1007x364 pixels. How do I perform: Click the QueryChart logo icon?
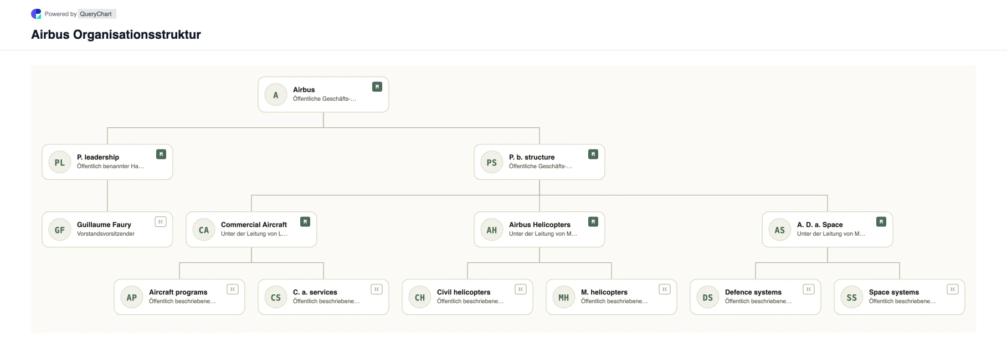click(x=36, y=14)
